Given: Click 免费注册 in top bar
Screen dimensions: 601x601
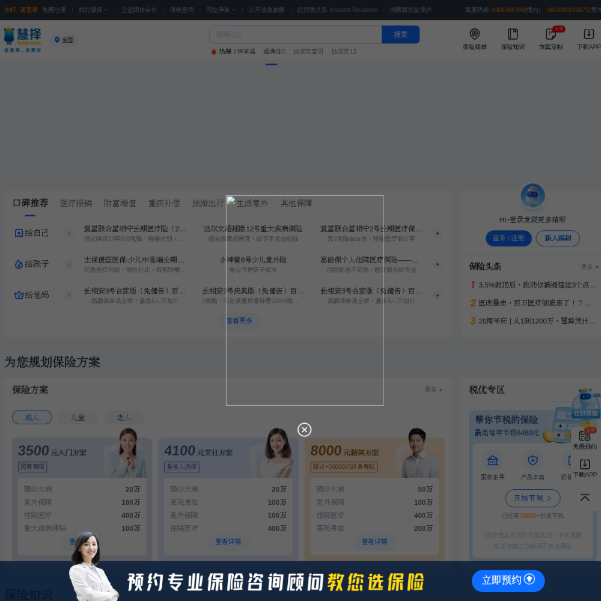Looking at the screenshot, I should 53,10.
